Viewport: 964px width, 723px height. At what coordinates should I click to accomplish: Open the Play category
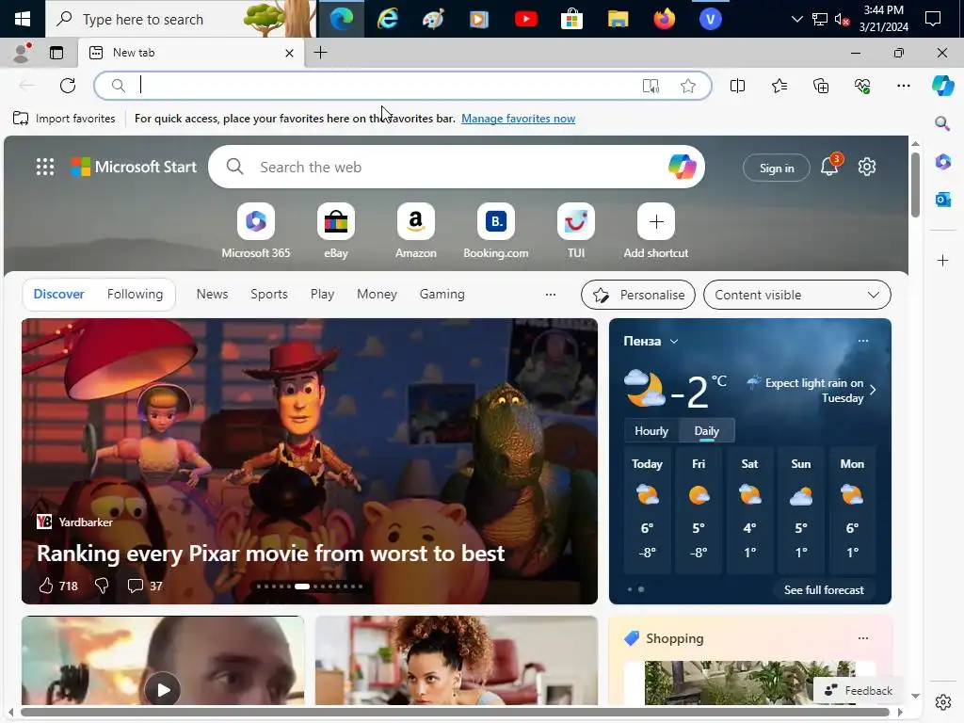pyautogui.click(x=322, y=295)
